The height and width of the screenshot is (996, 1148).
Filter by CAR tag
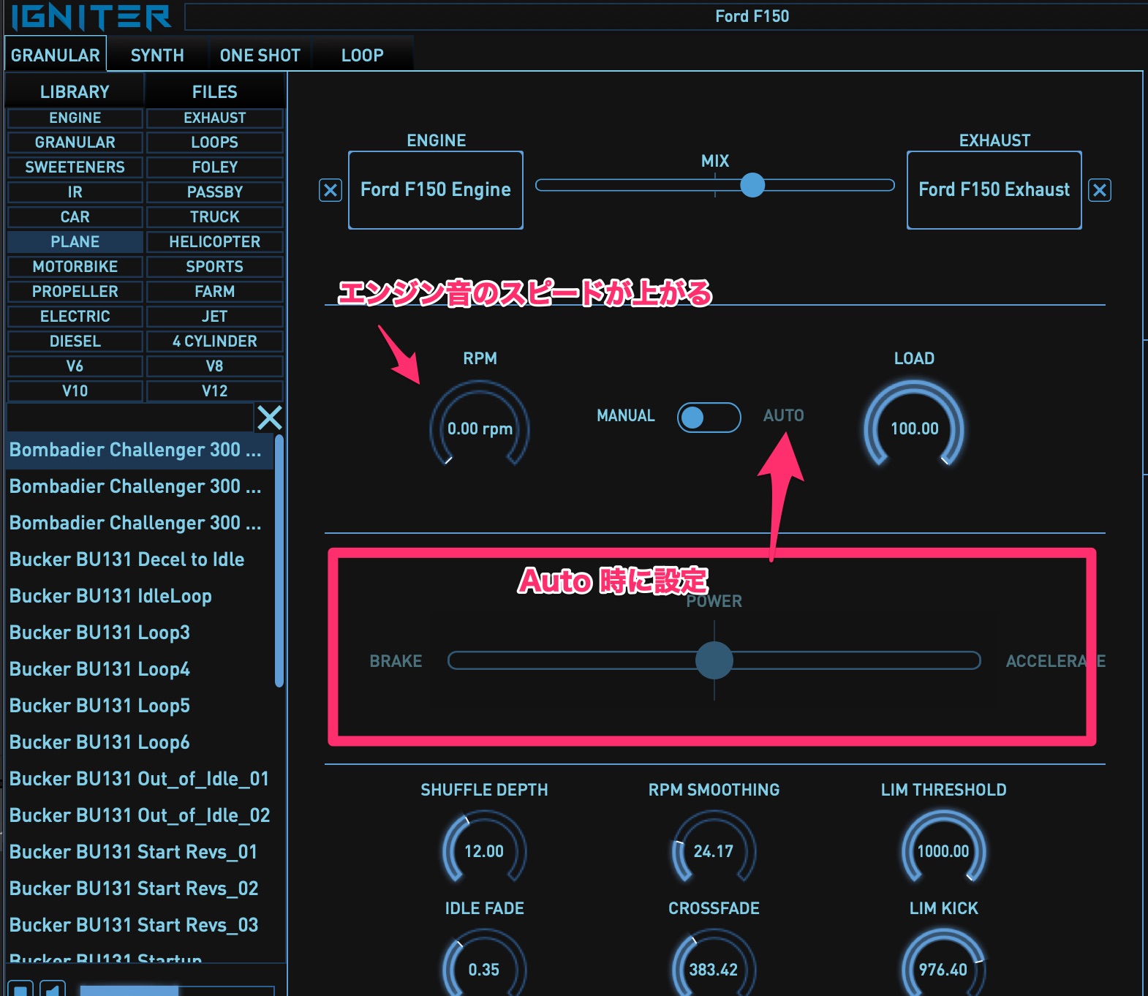[75, 217]
